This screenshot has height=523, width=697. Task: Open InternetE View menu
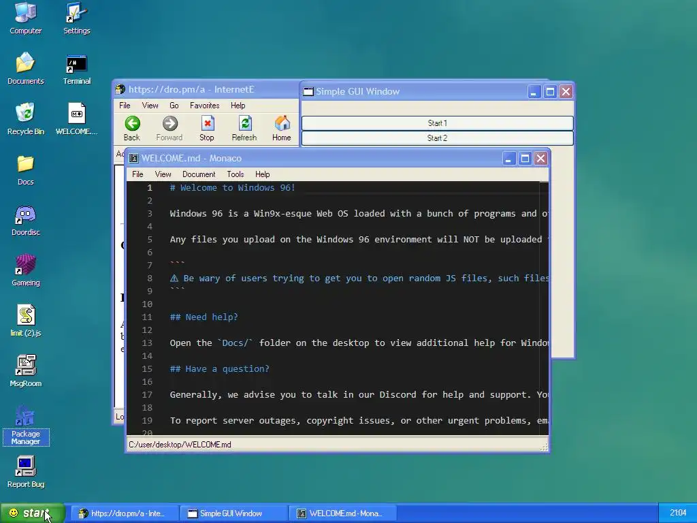(150, 106)
